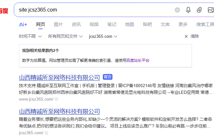Click the snippet starting 随着业务增长

(115, 123)
